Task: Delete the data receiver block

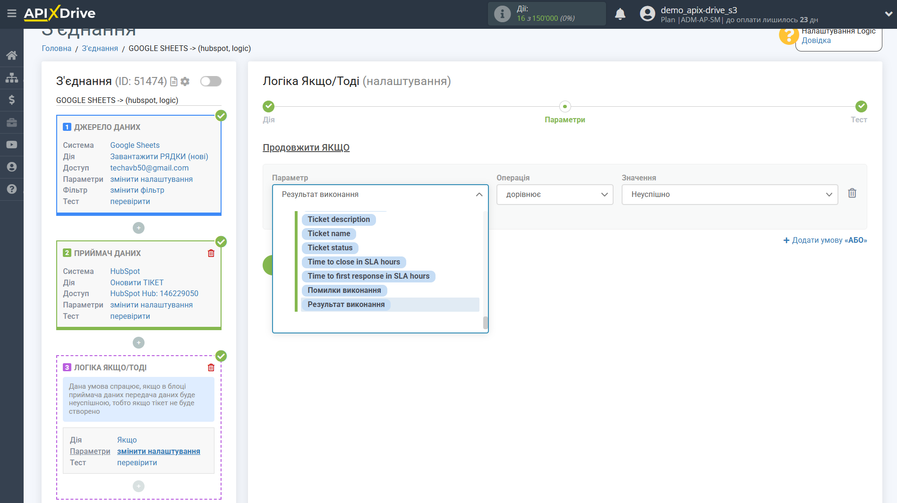Action: click(211, 253)
